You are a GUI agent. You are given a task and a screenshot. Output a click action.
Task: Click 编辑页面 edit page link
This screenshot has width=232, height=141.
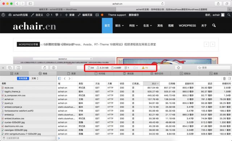pos(85,15)
